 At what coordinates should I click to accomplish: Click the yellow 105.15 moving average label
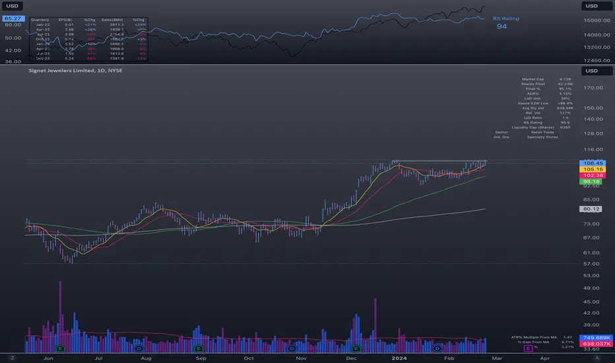[x=593, y=169]
